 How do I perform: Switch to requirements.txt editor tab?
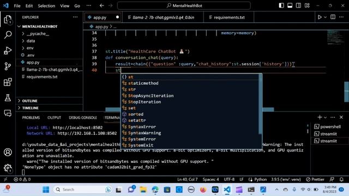point(229,17)
